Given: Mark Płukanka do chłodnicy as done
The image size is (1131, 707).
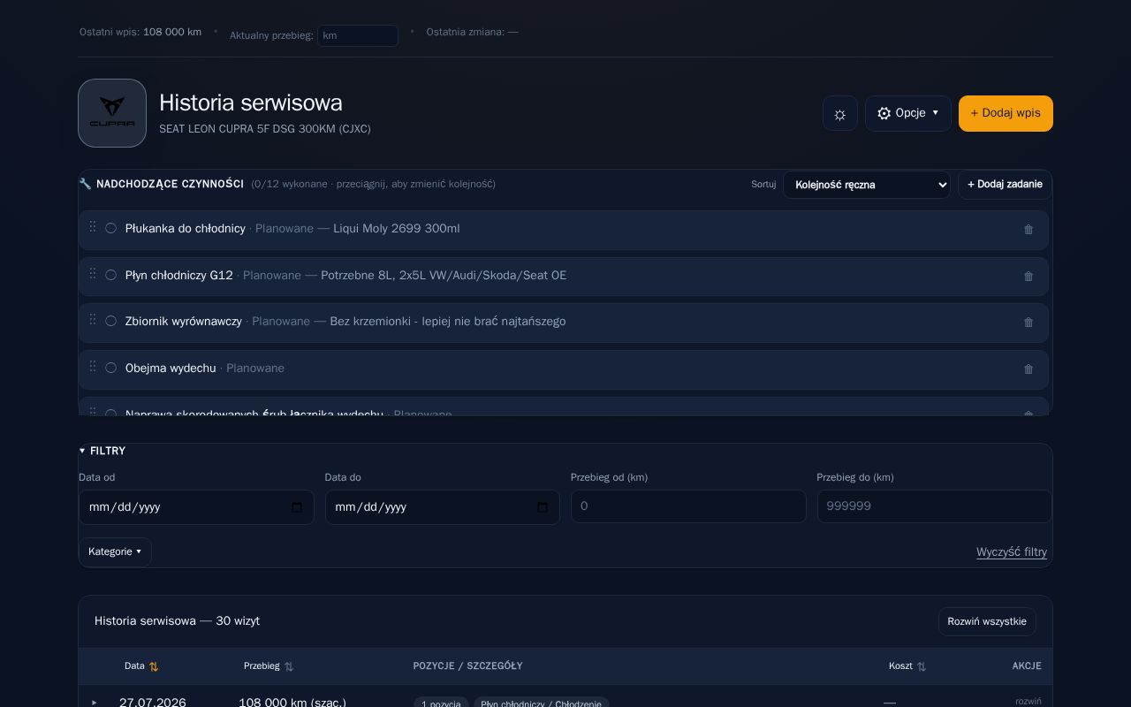Looking at the screenshot, I should [110, 228].
